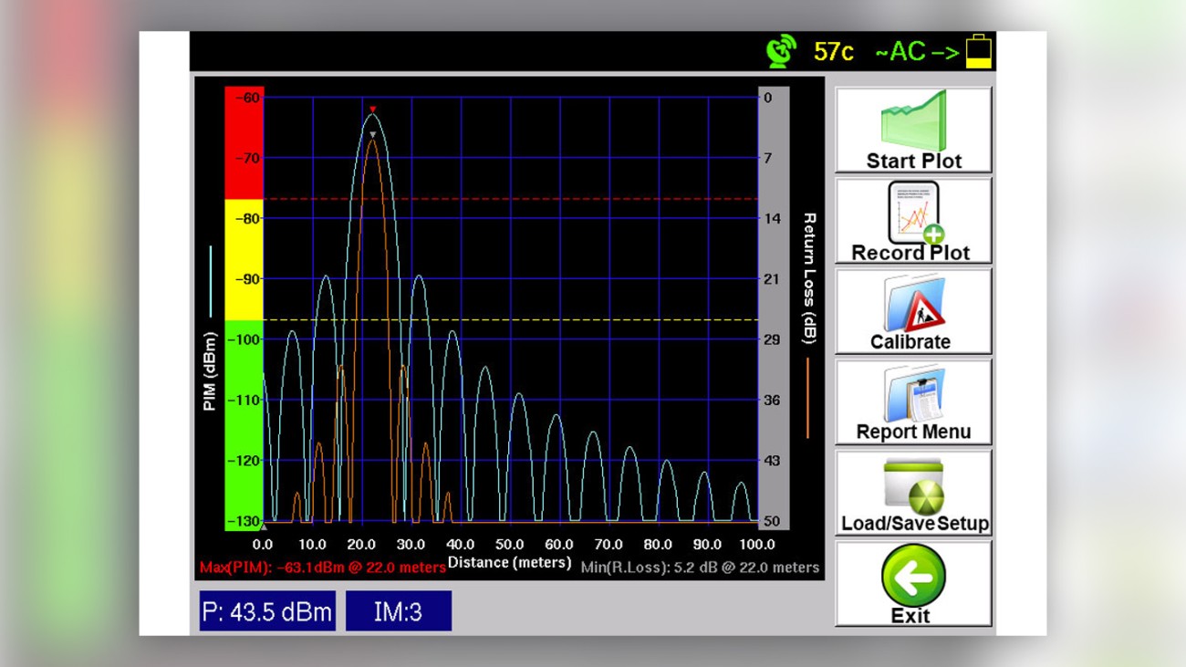Open Load/Save Setup
The image size is (1186, 667).
pos(913,493)
